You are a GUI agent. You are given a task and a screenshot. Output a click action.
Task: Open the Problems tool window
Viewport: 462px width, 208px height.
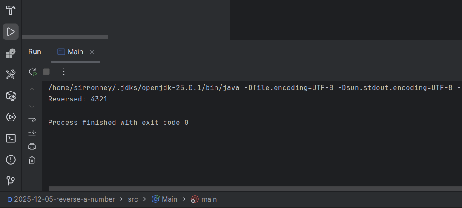click(x=11, y=159)
